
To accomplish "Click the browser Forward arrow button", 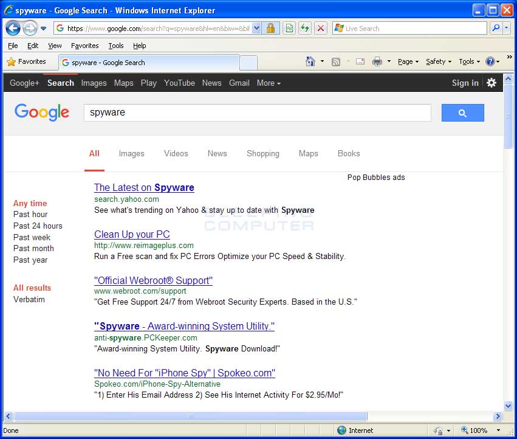I will (30, 29).
